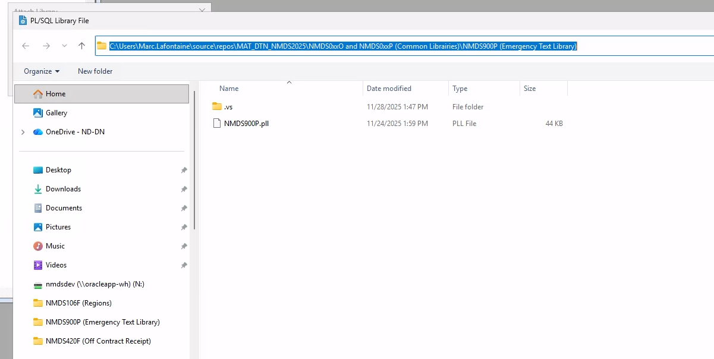This screenshot has width=714, height=359.
Task: Select the NMDS900P.pll file
Action: [x=246, y=124]
